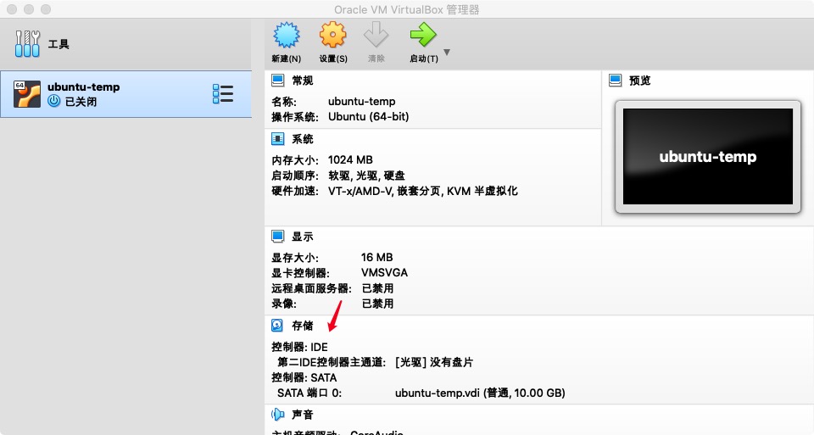Click the ubuntu-temp 64-bit OS icon

(27, 94)
